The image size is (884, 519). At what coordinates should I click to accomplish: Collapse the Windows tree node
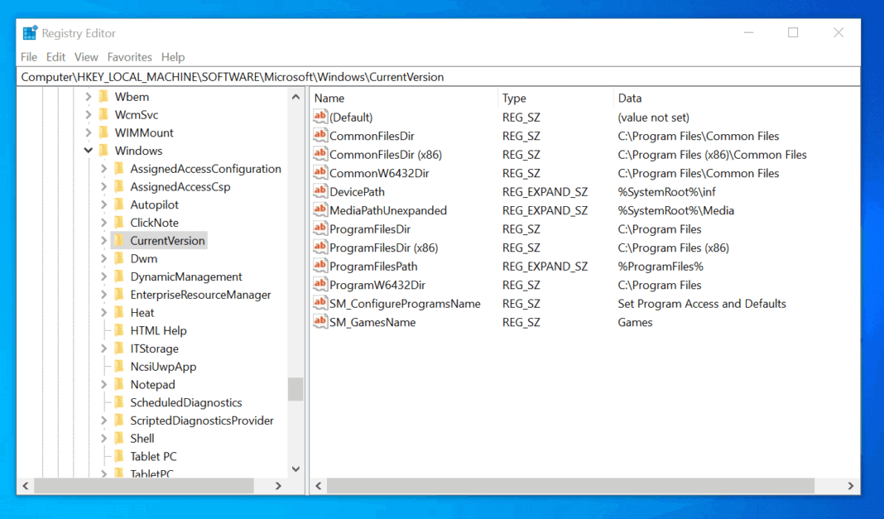coord(88,150)
